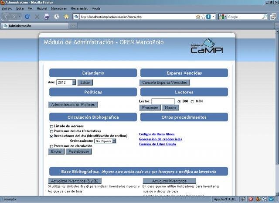Click the site identity icon in the URL bar

(x=76, y=17)
